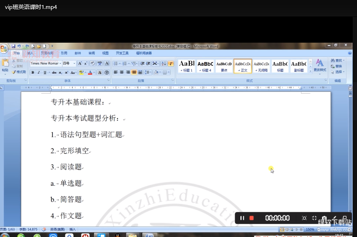The height and width of the screenshot is (237, 357).
Task: Apply character border to text
Action: (107, 63)
